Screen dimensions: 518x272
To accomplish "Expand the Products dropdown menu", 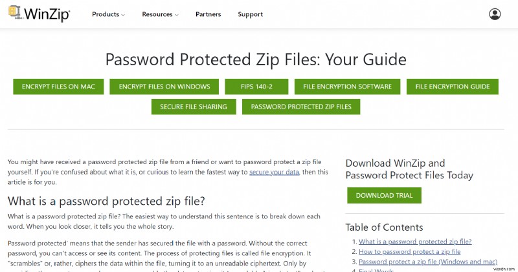I will [x=108, y=14].
